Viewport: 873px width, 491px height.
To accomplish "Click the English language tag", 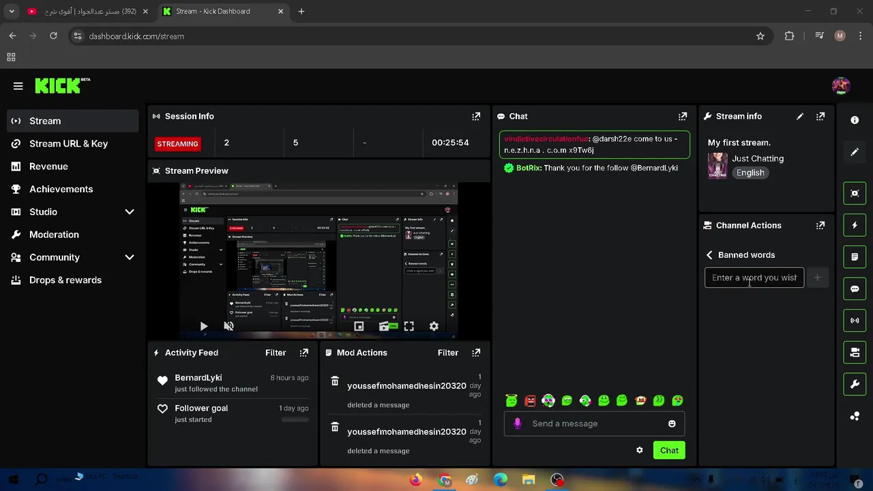I will tap(750, 173).
